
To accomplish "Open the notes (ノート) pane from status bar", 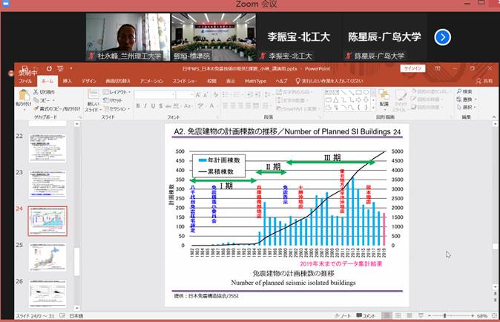I will point(343,315).
